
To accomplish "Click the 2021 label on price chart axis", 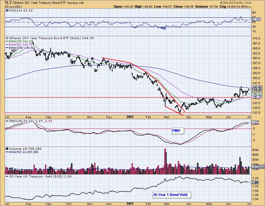I will tap(130, 117).
